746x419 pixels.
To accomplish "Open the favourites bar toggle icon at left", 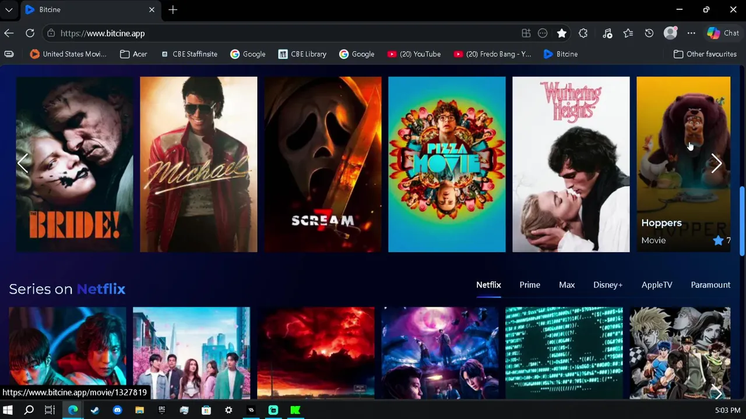I will pyautogui.click(x=9, y=54).
